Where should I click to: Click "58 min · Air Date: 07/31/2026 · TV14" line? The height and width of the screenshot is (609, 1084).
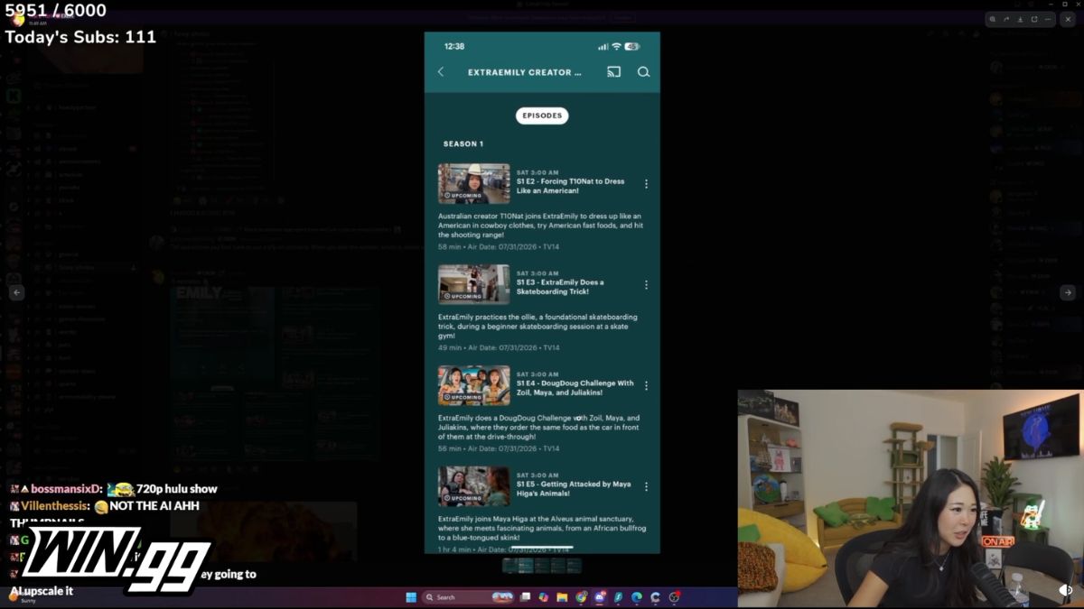pyautogui.click(x=499, y=246)
